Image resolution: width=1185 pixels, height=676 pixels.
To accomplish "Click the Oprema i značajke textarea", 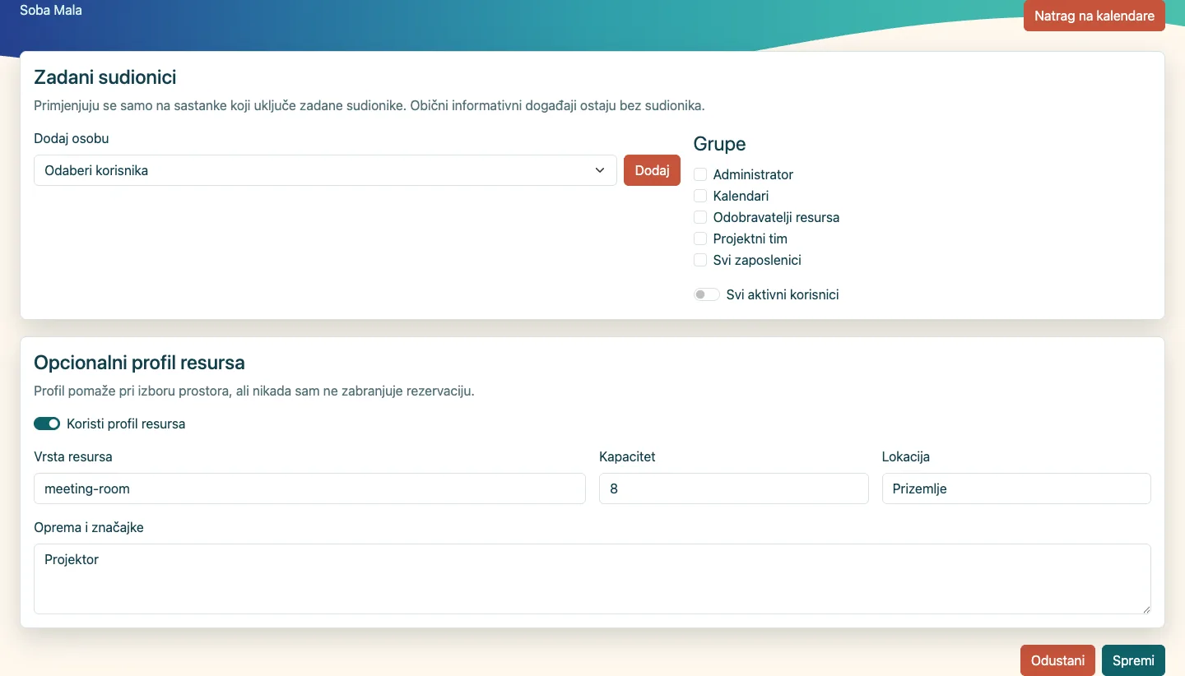I will click(592, 578).
